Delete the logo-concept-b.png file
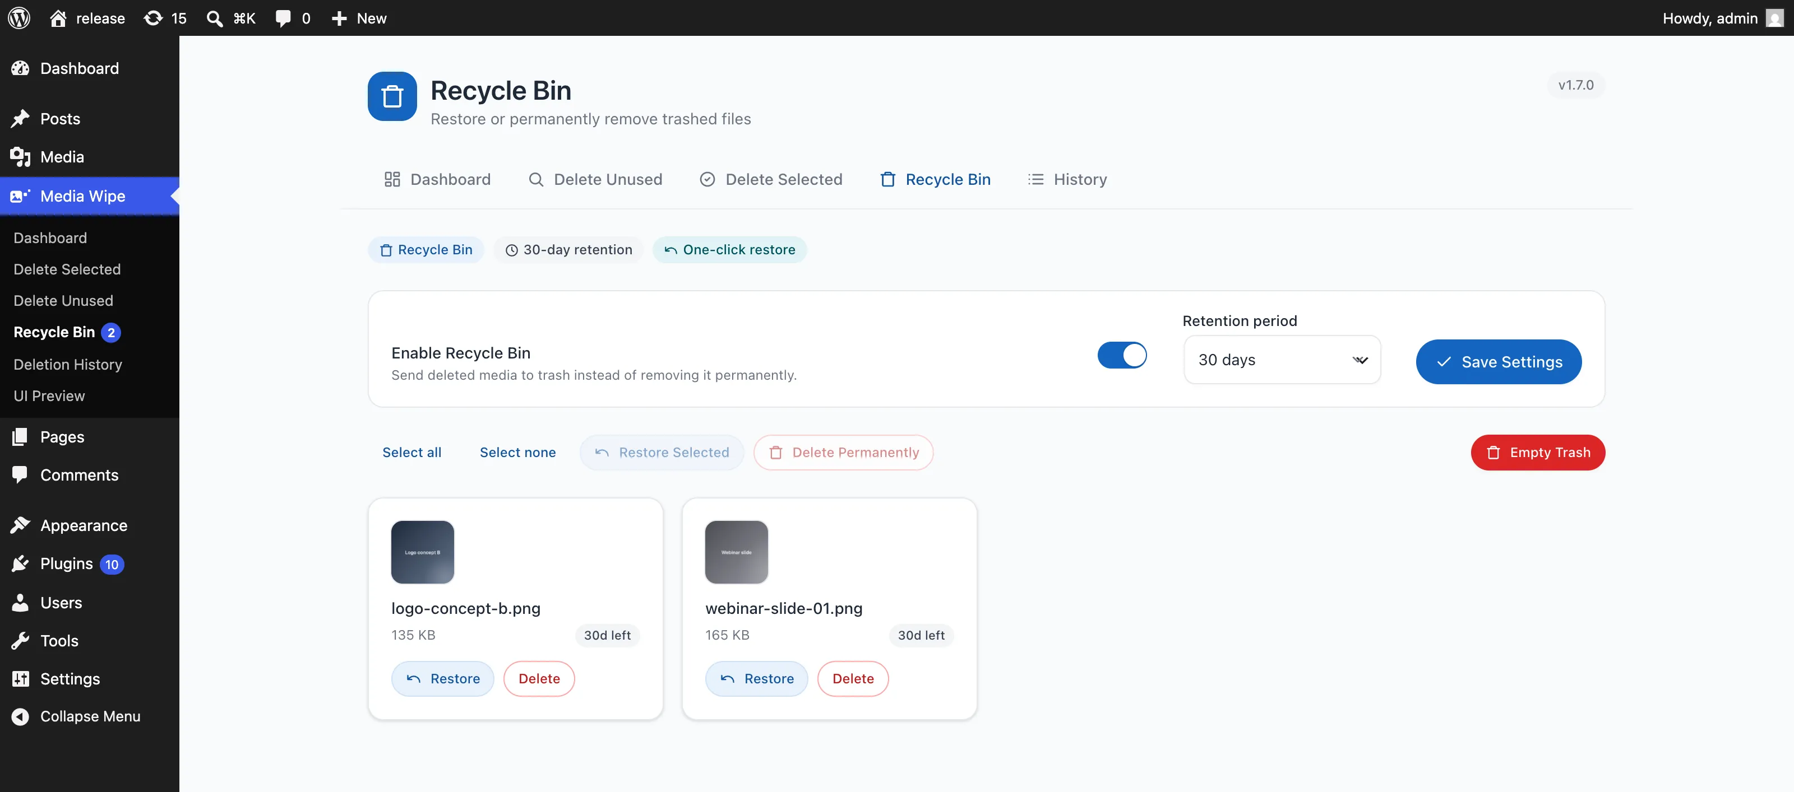 539,678
